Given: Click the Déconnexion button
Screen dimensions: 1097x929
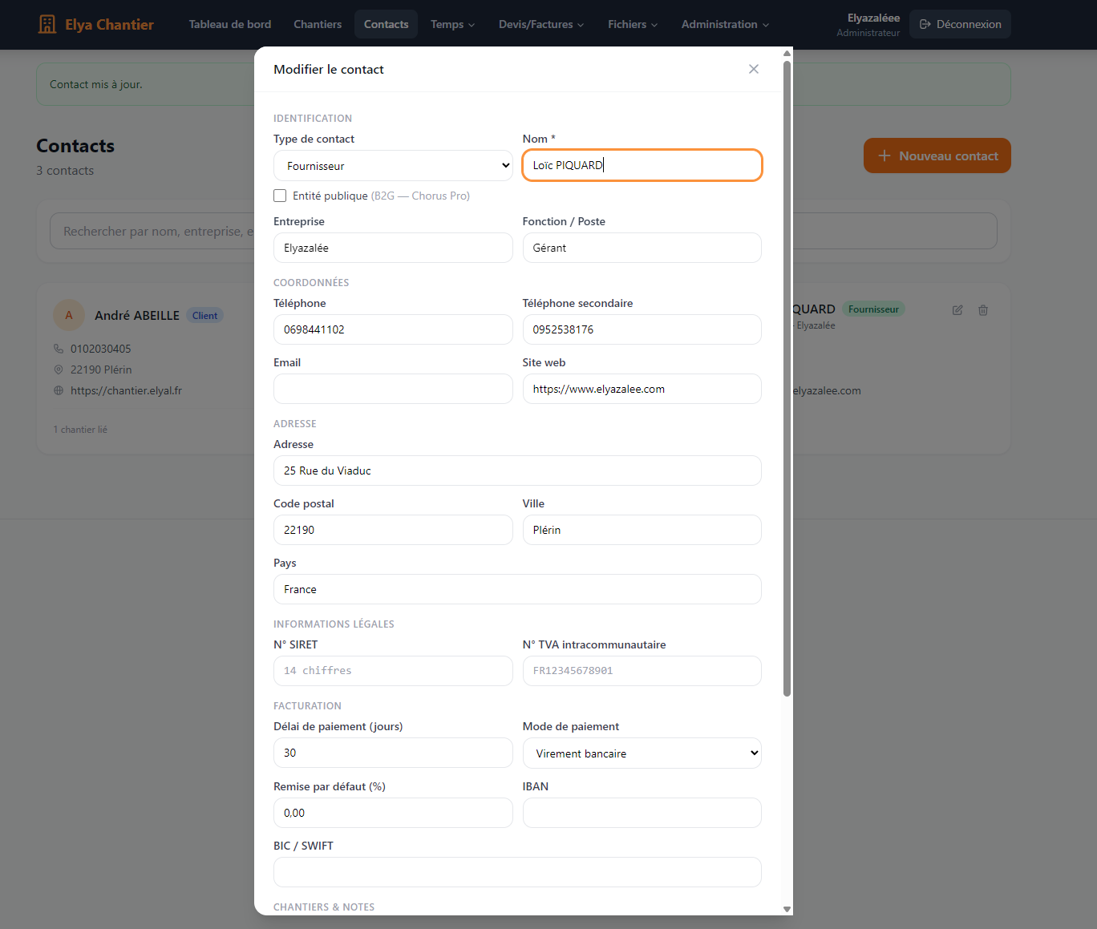Looking at the screenshot, I should click(960, 24).
